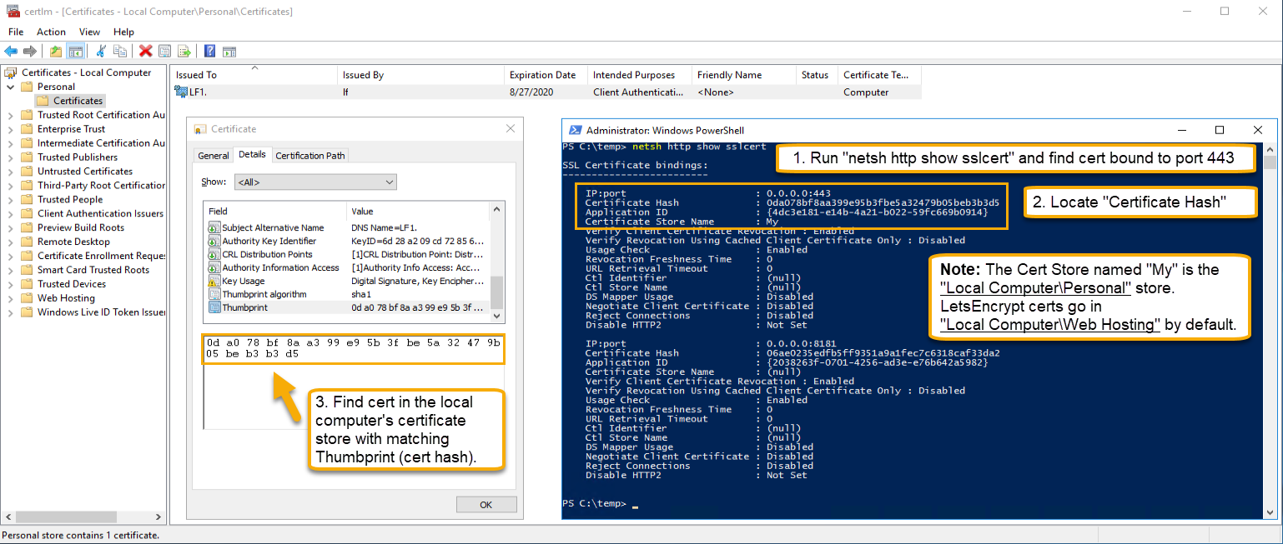Click the field list scroll-down arrow

click(x=497, y=316)
